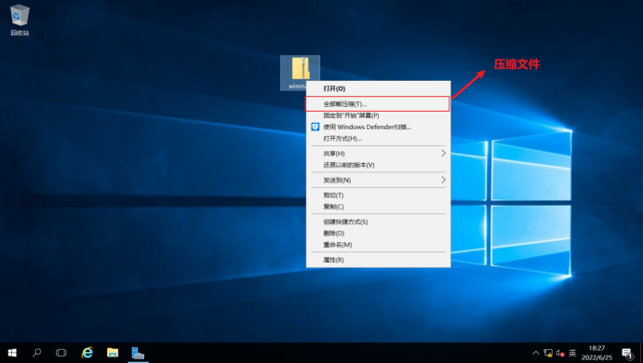Open Task View on the taskbar

[61, 353]
